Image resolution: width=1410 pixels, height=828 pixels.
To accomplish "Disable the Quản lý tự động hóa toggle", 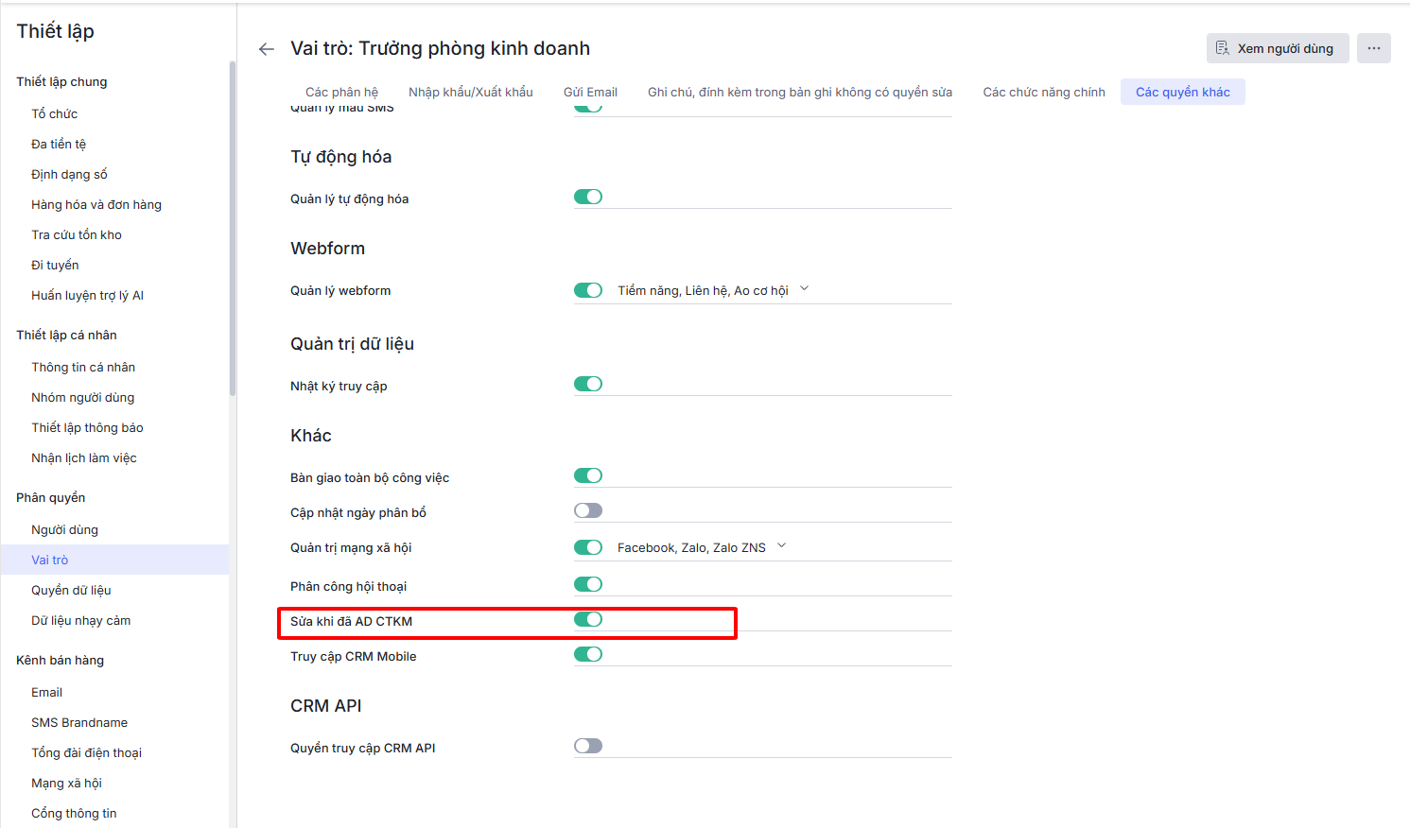I will 588,197.
